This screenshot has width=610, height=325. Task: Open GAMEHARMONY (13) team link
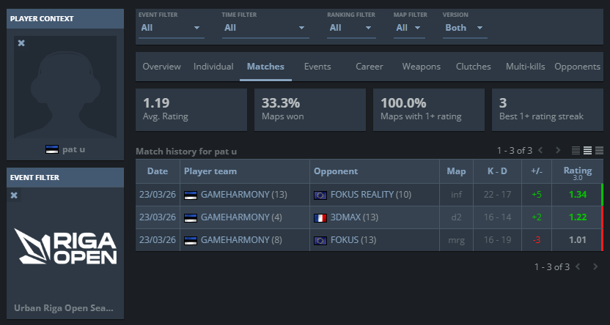click(244, 195)
